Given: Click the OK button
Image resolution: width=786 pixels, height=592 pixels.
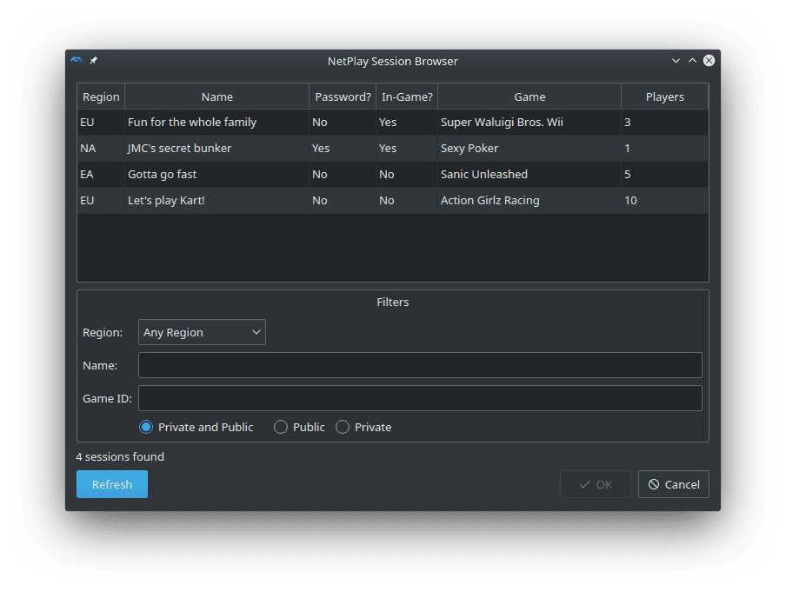Looking at the screenshot, I should point(596,484).
